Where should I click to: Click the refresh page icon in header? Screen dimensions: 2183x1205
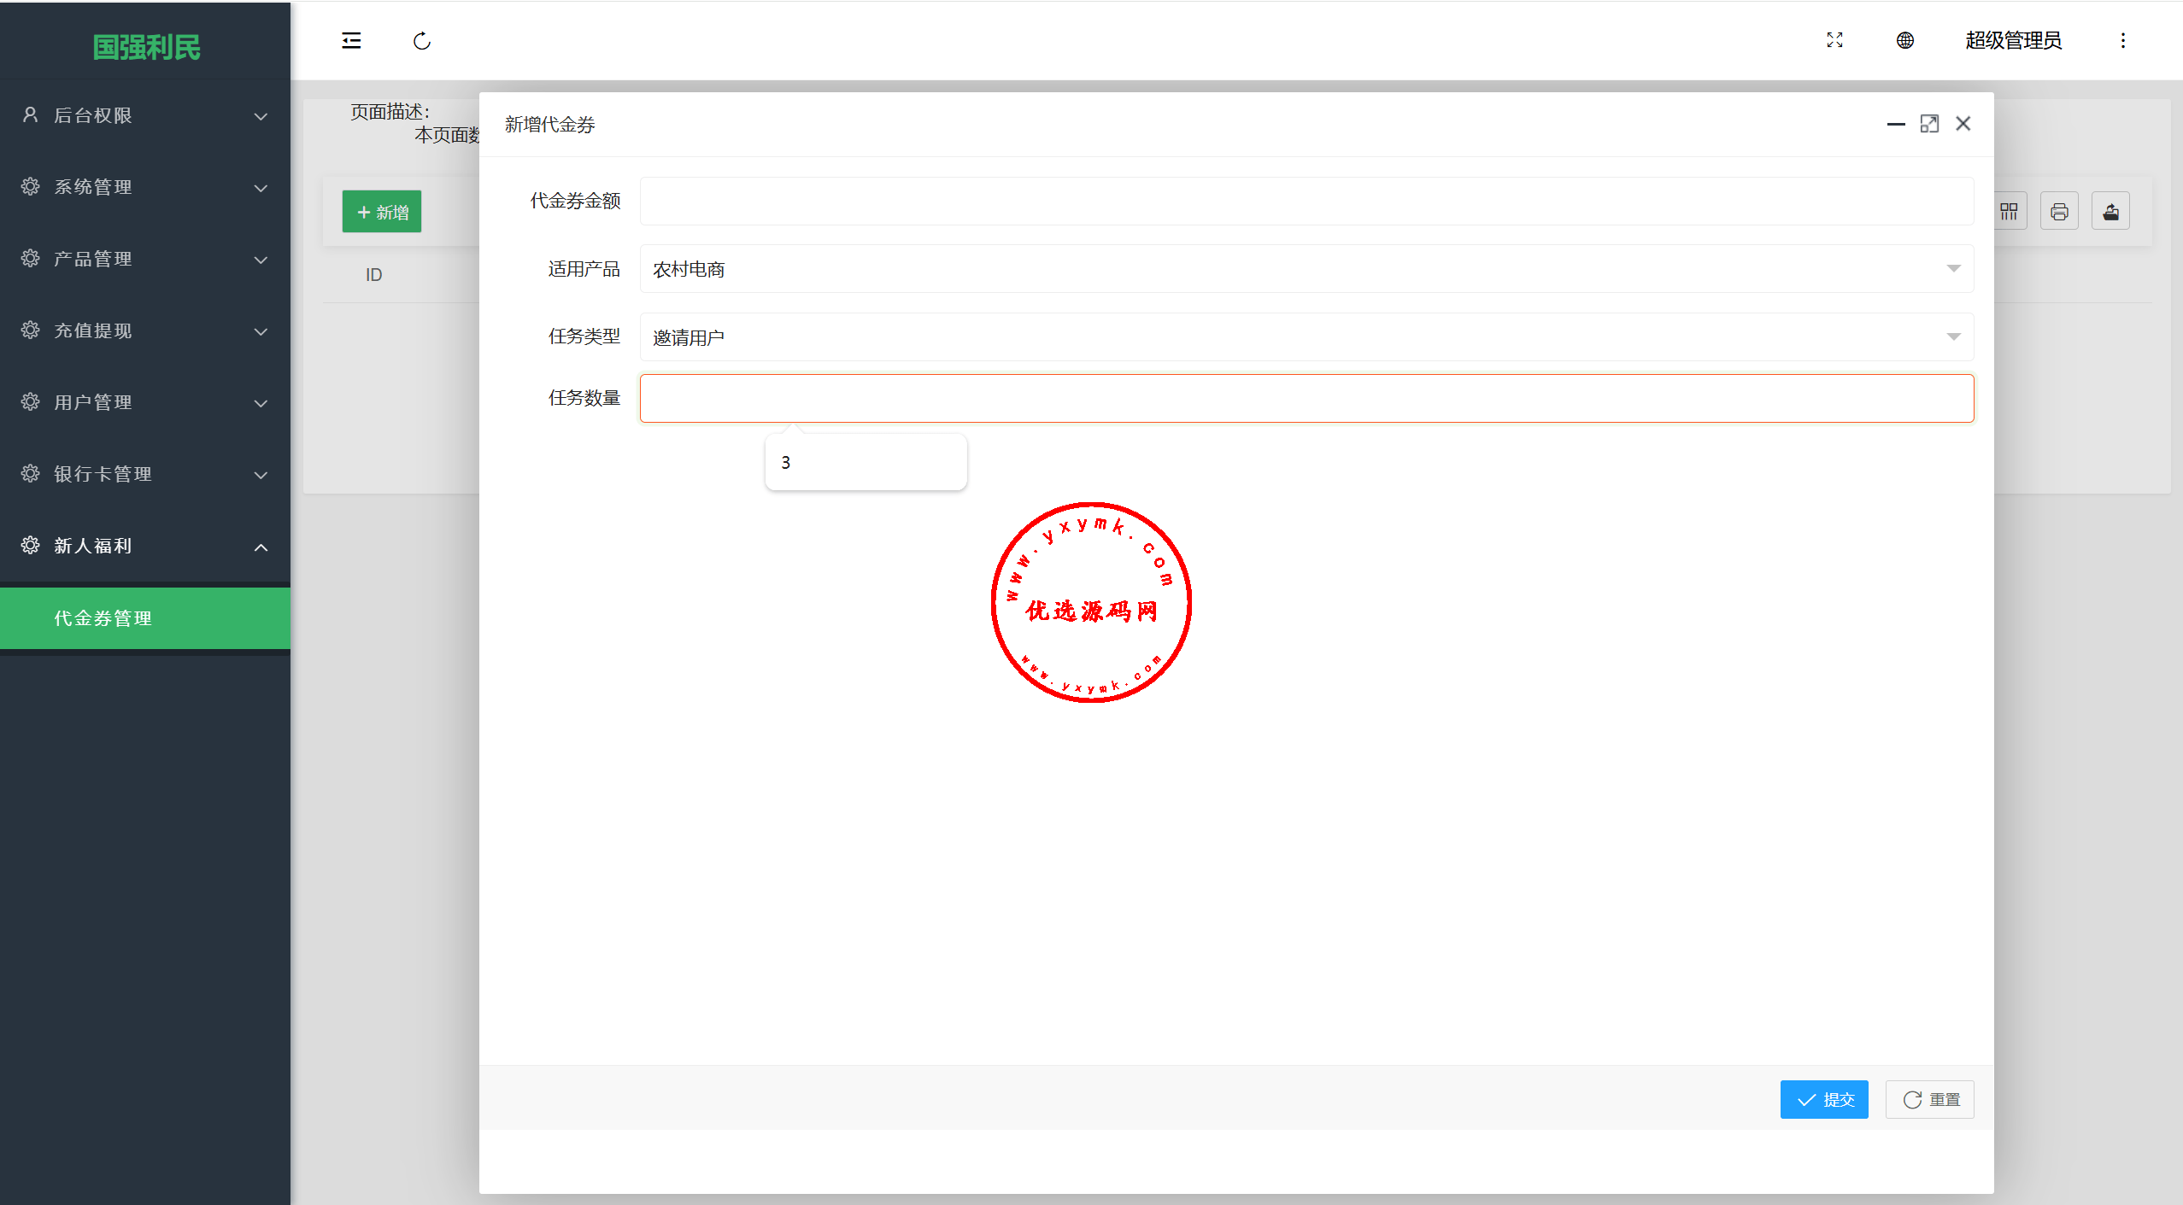coord(422,40)
